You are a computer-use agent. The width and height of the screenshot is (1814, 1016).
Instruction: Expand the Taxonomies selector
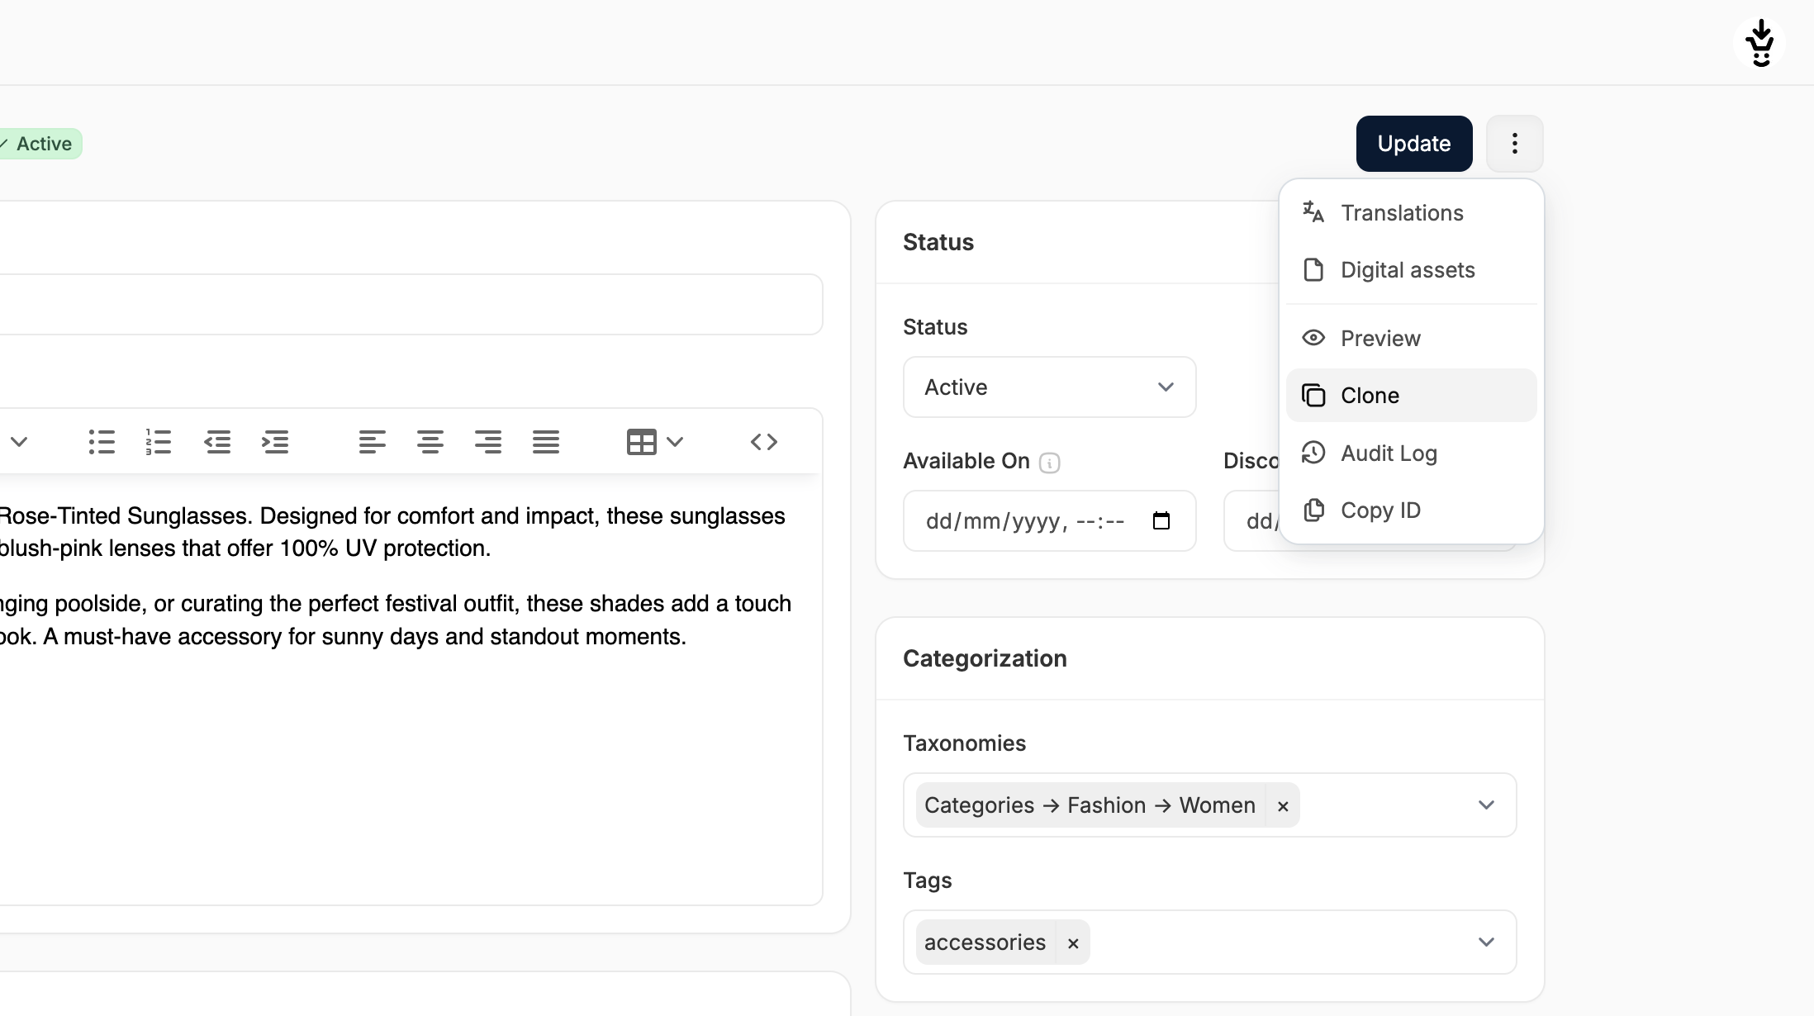pyautogui.click(x=1485, y=805)
